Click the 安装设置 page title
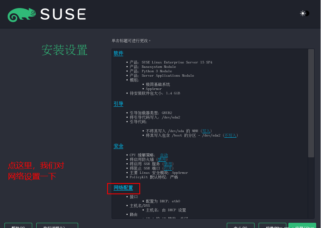This screenshot has width=321, height=228. click(x=64, y=50)
